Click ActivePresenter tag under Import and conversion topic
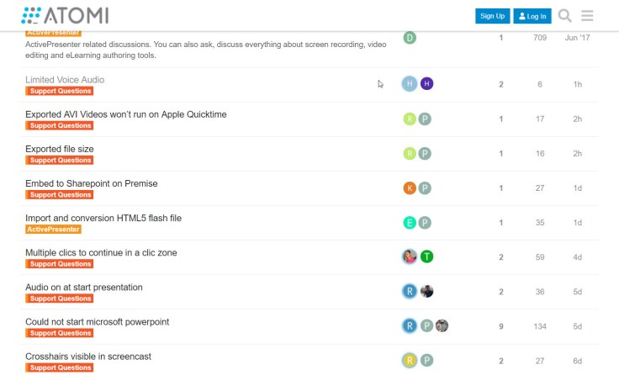The height and width of the screenshot is (375, 619). (53, 230)
